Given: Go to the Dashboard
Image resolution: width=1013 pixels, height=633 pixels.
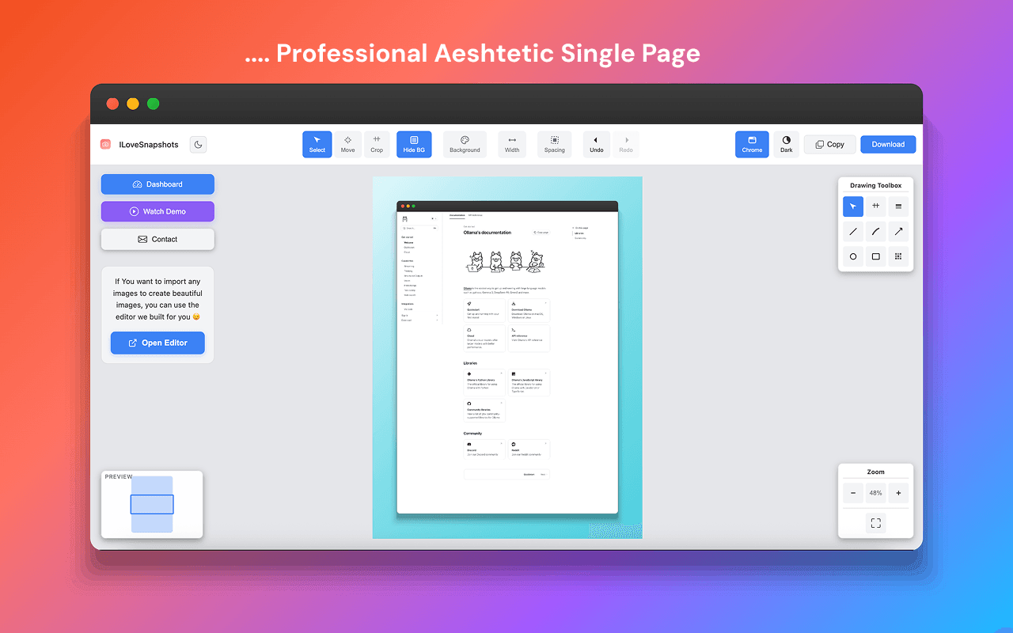Looking at the screenshot, I should [157, 184].
